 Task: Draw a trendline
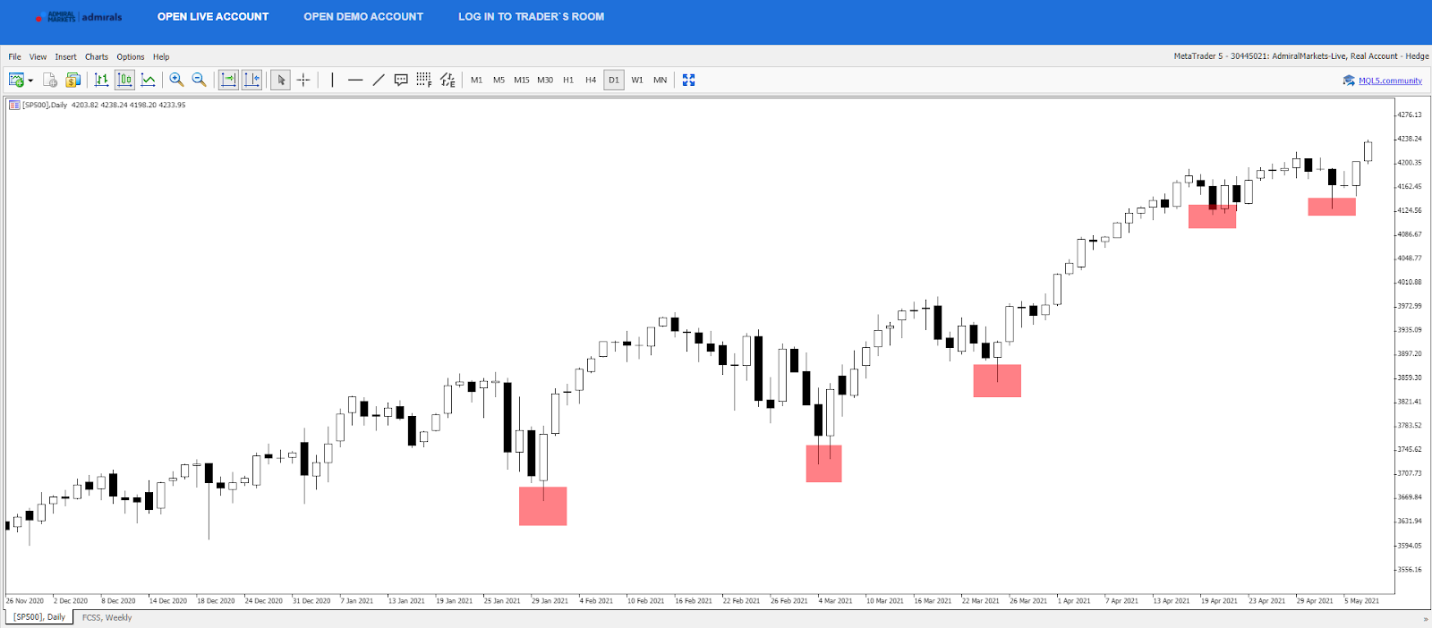379,80
